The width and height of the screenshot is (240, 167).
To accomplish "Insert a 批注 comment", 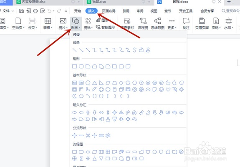I will click(x=186, y=23).
